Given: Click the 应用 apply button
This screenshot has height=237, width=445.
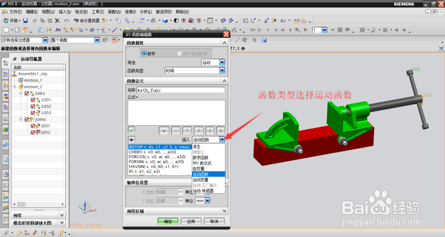Looking at the screenshot, I should pos(191,221).
